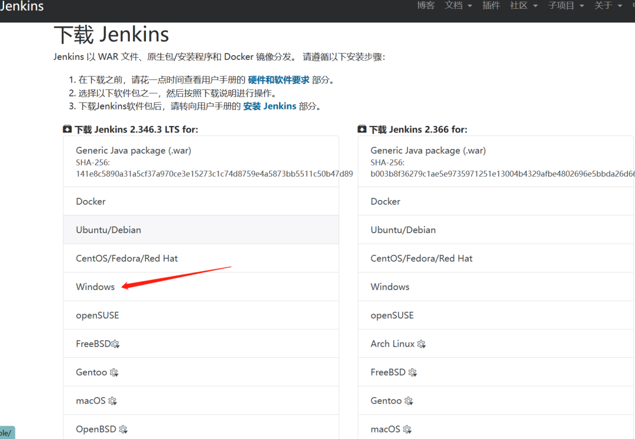
Task: Choose Ubuntu/Debian in 2.366 column
Action: tap(496, 230)
